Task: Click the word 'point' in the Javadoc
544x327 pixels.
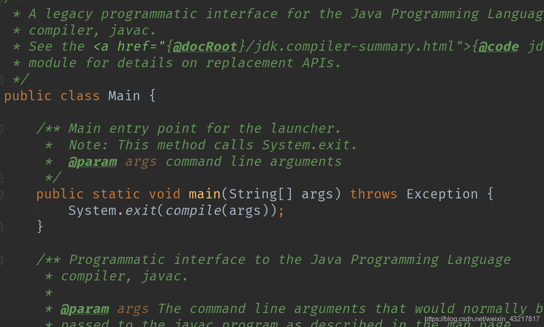Action: tap(177, 128)
